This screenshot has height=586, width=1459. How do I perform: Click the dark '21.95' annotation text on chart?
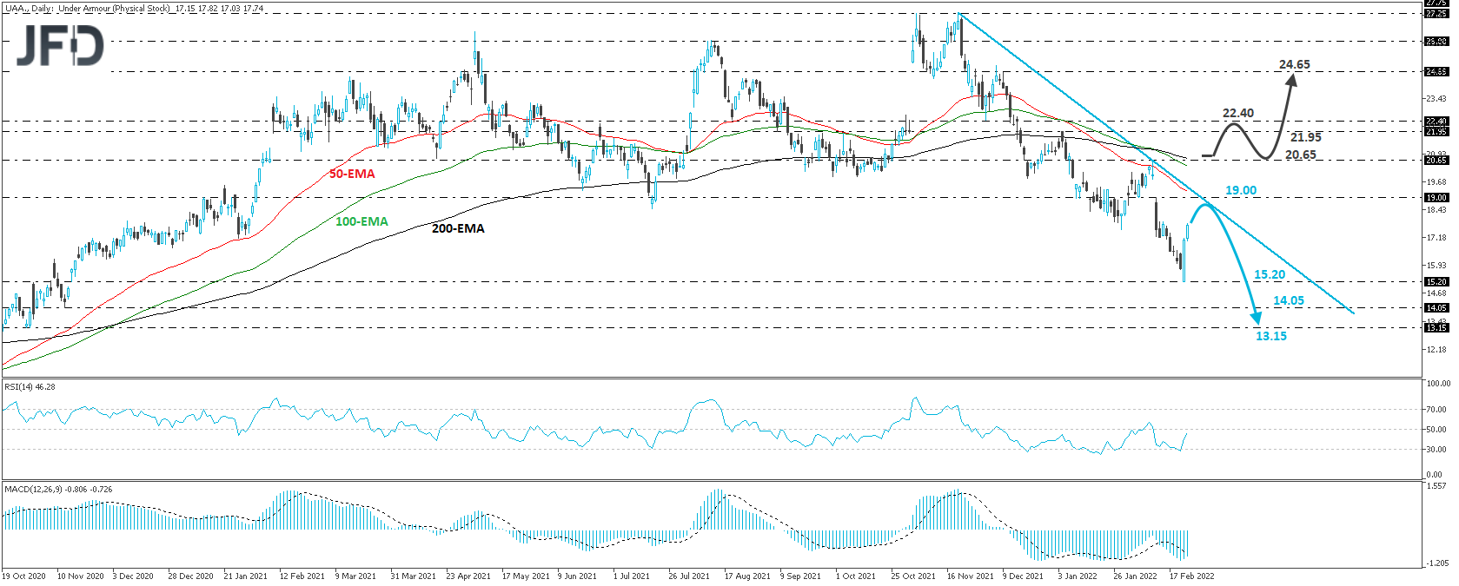pyautogui.click(x=1305, y=138)
